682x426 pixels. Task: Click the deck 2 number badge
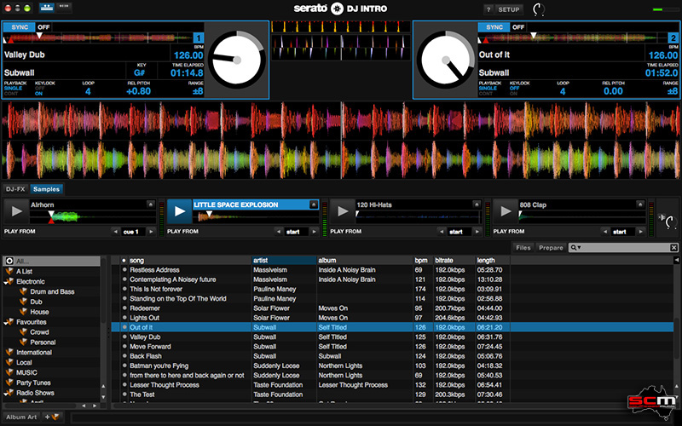point(673,38)
